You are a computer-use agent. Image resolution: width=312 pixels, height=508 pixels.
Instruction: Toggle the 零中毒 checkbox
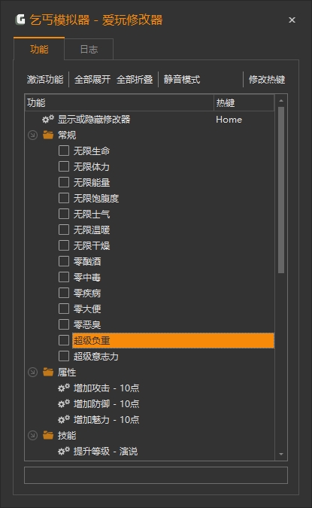click(x=64, y=277)
